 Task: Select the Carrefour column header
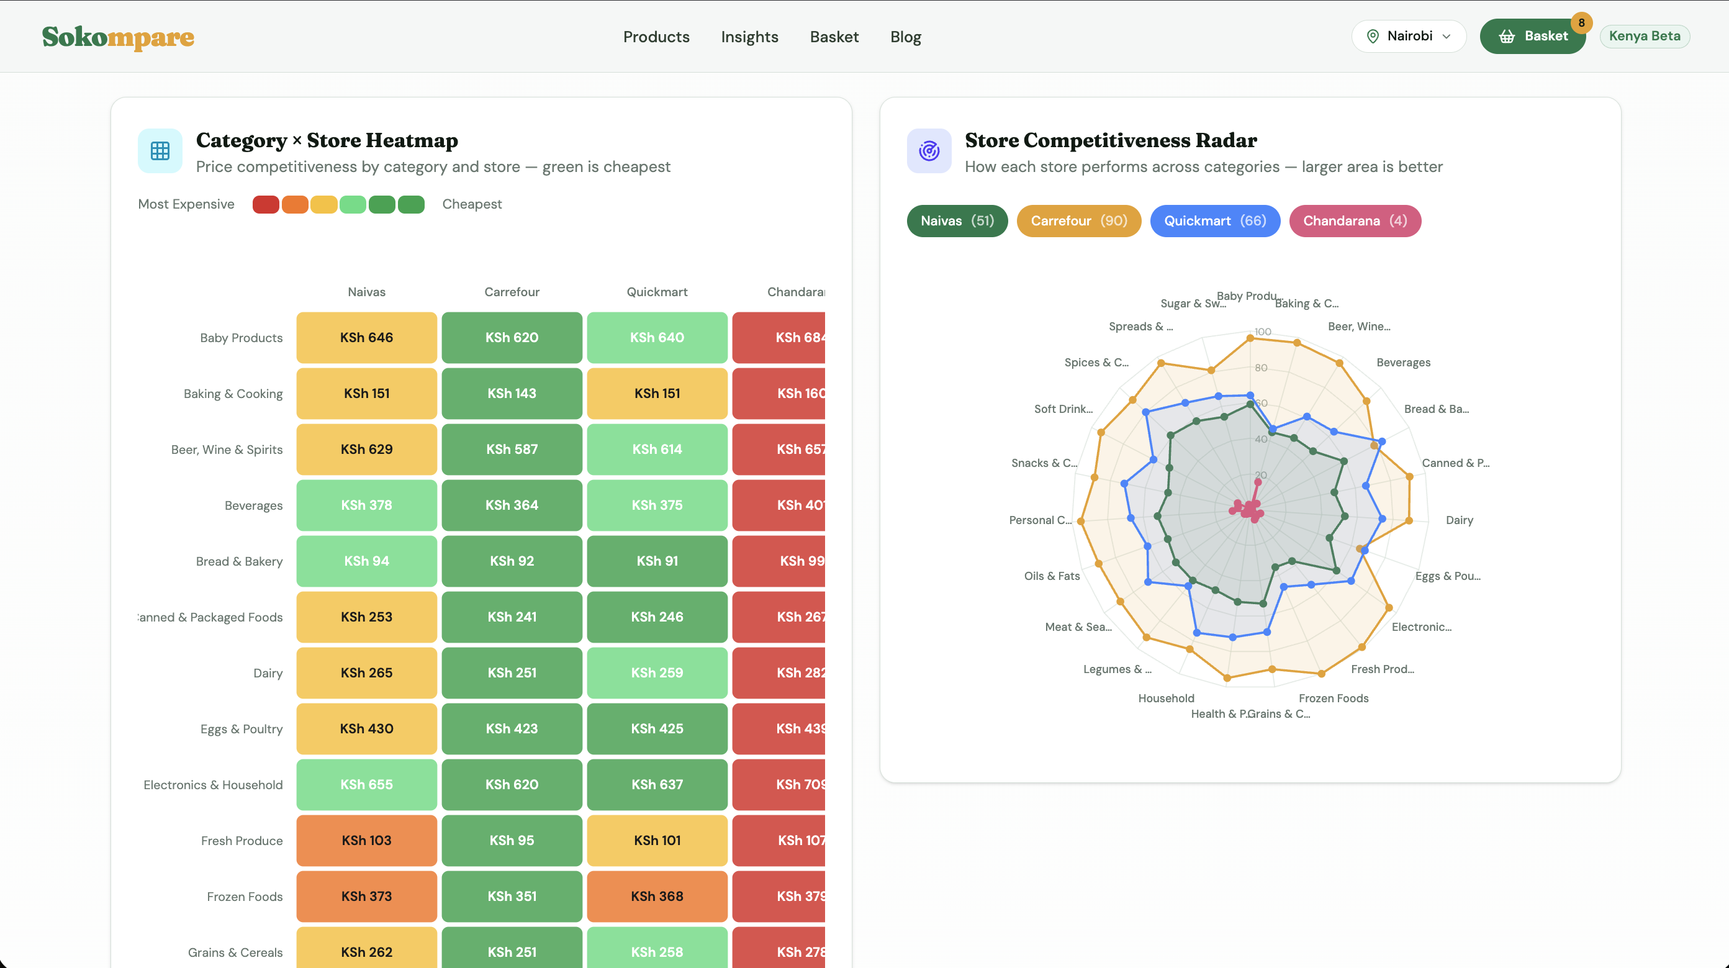[512, 292]
